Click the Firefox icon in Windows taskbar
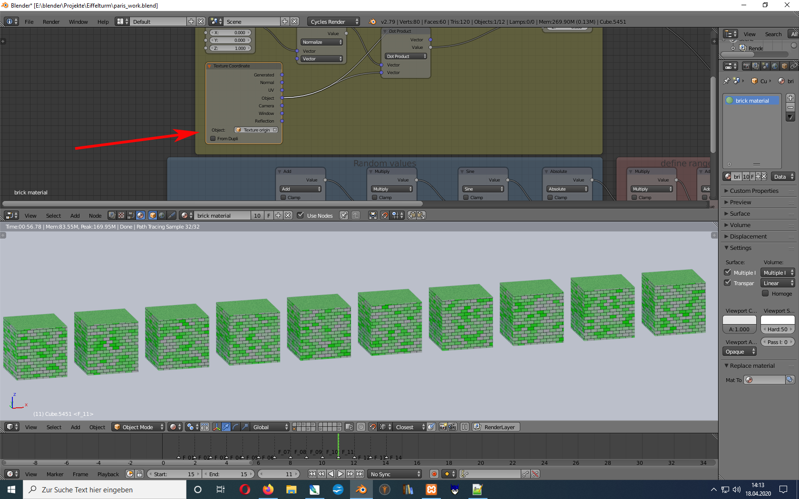Image resolution: width=799 pixels, height=499 pixels. coord(268,489)
